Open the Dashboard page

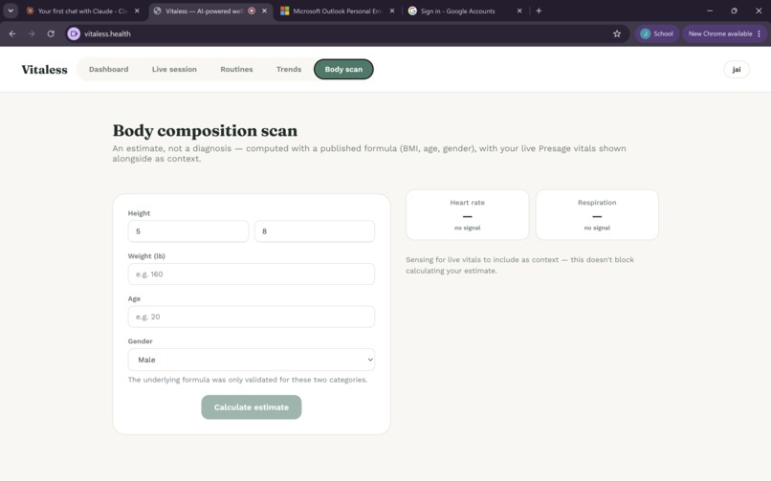109,70
